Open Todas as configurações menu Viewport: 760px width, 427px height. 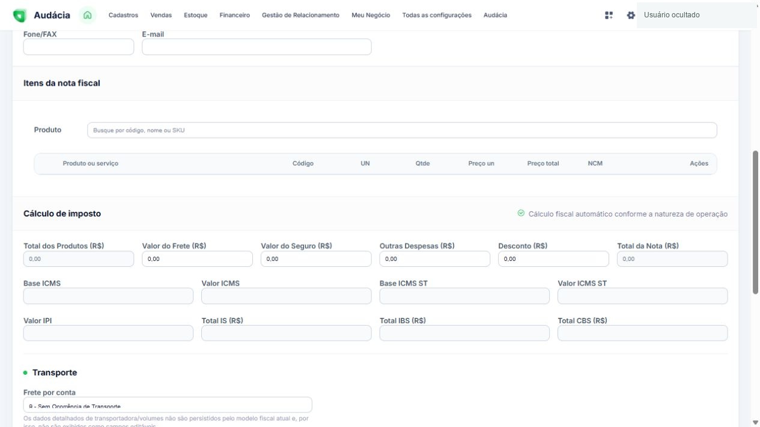(x=437, y=15)
